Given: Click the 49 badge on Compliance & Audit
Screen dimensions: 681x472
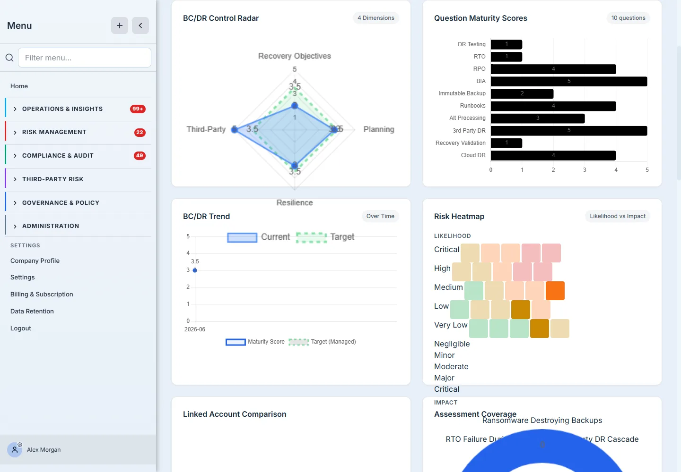Looking at the screenshot, I should 140,155.
